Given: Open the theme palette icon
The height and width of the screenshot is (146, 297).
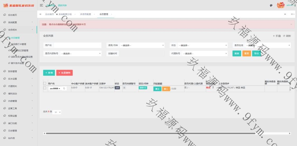Looking at the screenshot, I should click(x=271, y=5).
